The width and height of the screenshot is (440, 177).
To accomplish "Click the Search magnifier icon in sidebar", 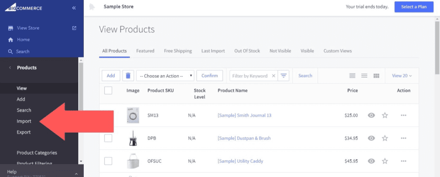I will click(x=11, y=52).
